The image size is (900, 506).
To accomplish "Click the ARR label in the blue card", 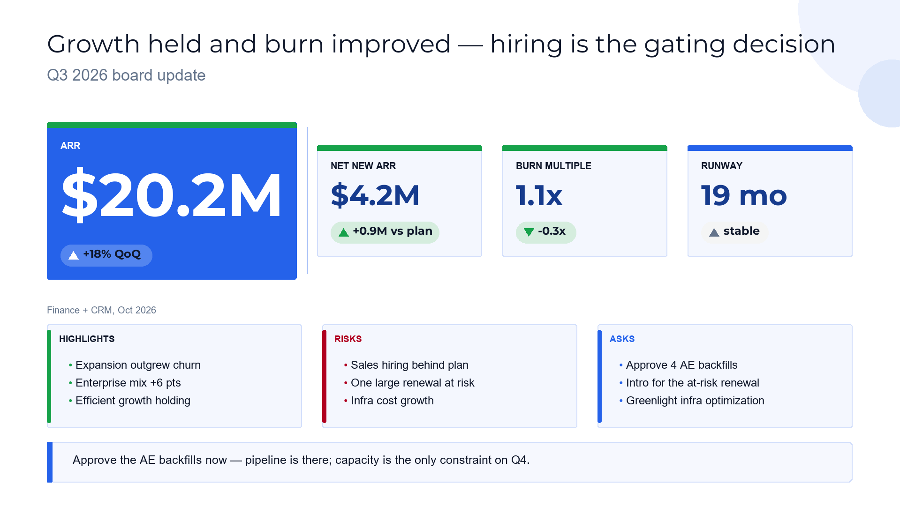I will click(x=70, y=146).
